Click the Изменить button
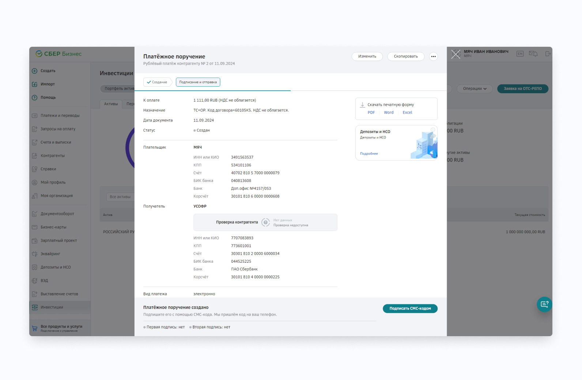The width and height of the screenshot is (582, 380). coord(367,56)
